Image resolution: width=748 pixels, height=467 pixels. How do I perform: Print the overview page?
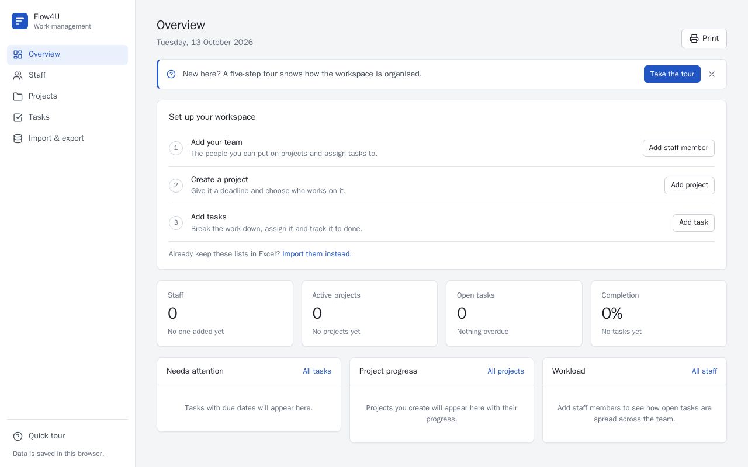tap(704, 39)
